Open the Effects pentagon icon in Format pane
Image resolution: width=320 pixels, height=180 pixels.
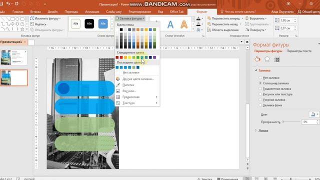pos(267,59)
